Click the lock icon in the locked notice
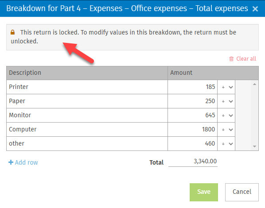Viewport: 265px width, 208px height. 13,32
